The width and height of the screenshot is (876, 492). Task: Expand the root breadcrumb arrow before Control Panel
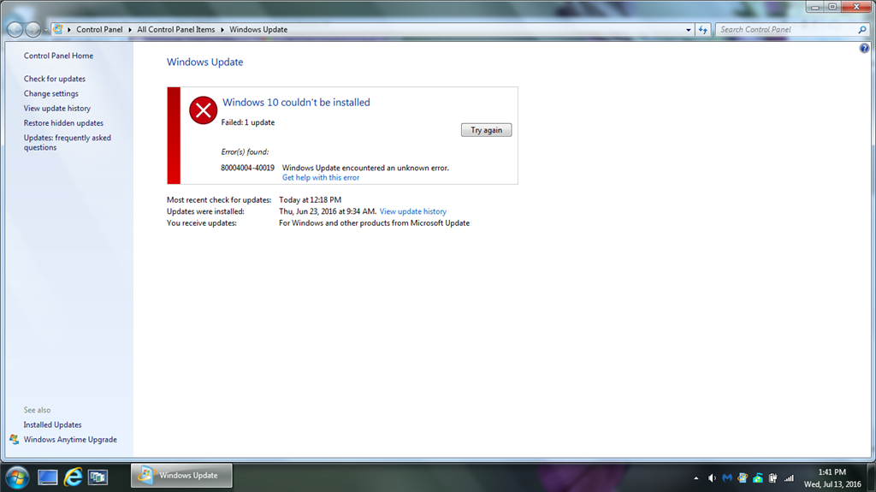(x=69, y=30)
